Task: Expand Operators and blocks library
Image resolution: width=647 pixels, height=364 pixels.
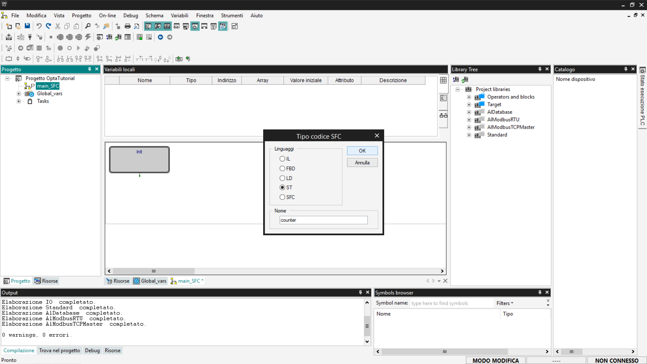Action: (469, 97)
